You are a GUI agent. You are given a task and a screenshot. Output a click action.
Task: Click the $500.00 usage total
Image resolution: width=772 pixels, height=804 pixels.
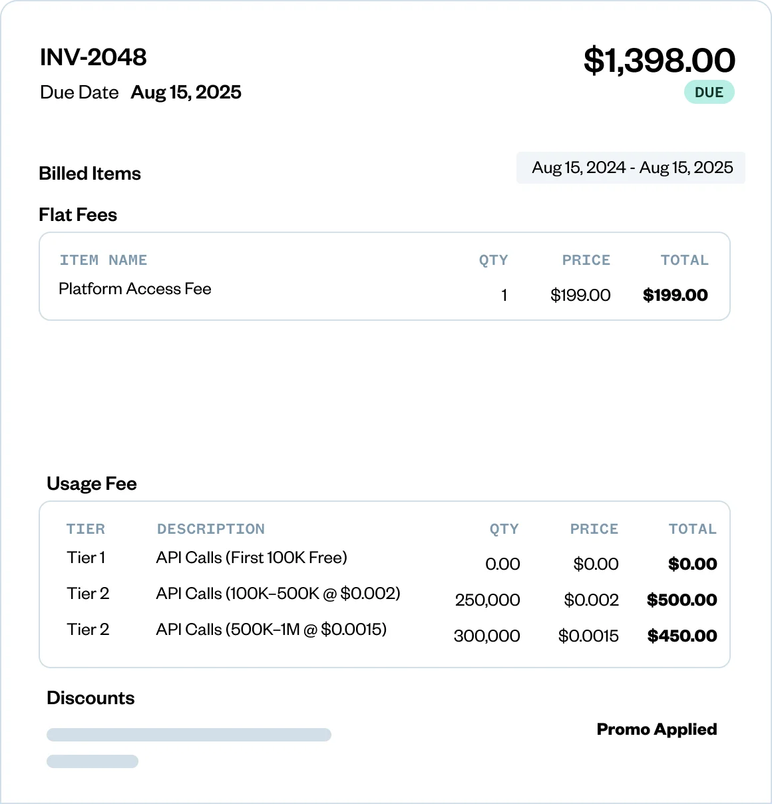tap(681, 600)
